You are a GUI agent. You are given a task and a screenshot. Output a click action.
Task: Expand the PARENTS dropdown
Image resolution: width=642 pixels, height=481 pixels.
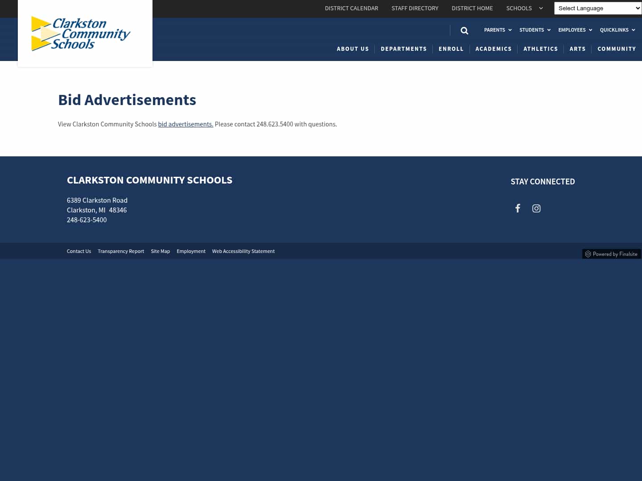[x=510, y=30]
